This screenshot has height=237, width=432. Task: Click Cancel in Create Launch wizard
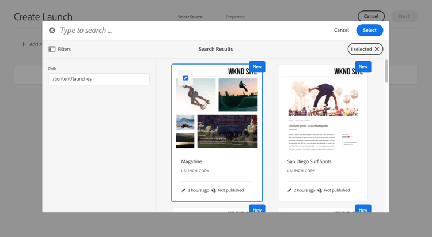(371, 16)
